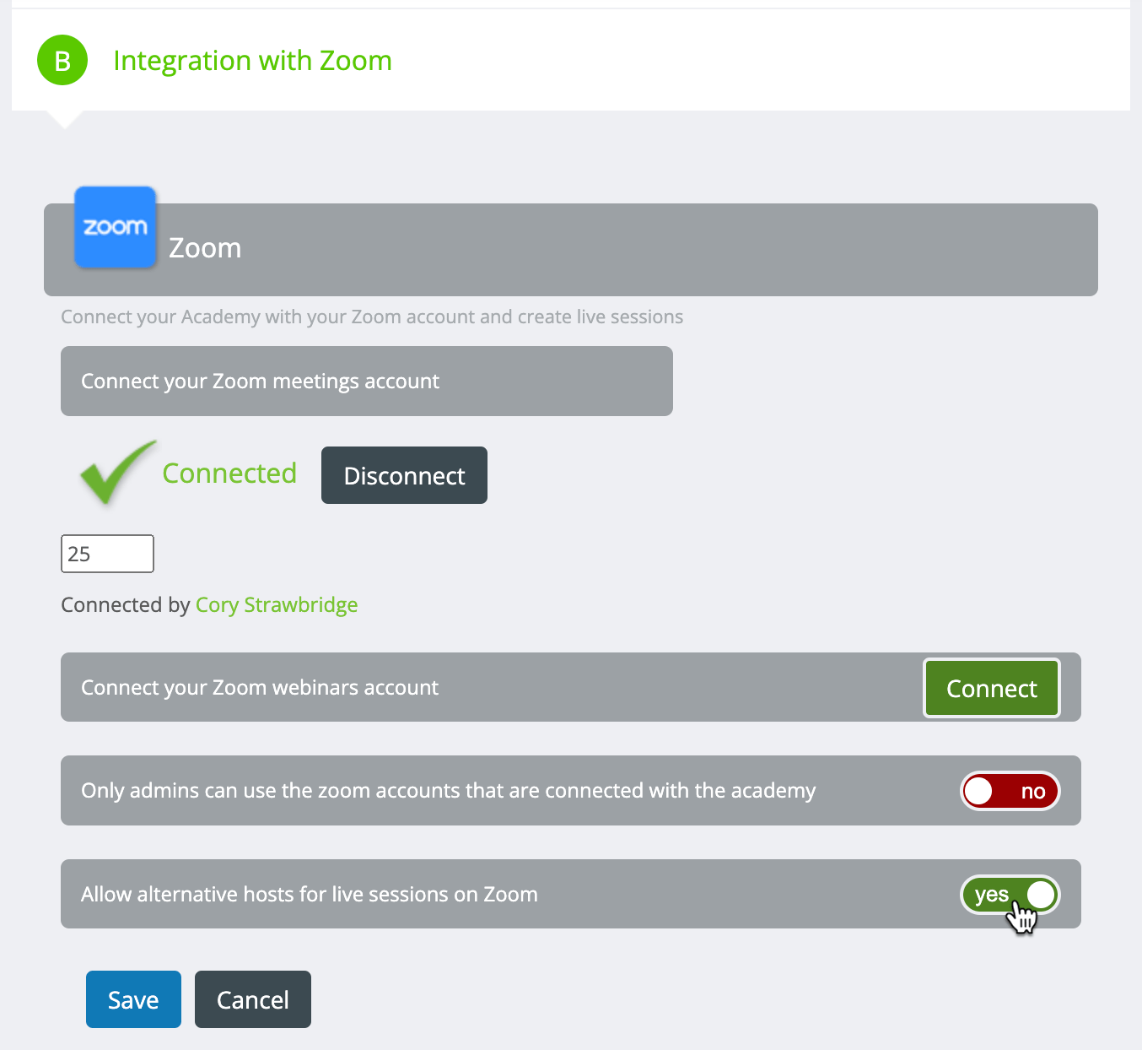
Task: Expand the Connect your Zoom meetings account section
Action: 366,381
